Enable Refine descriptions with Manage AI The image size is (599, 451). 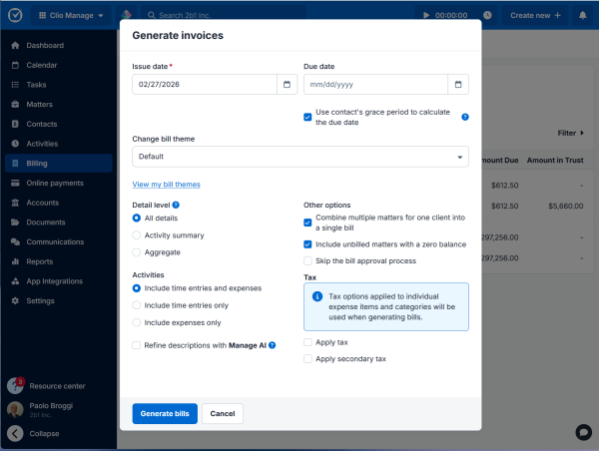[x=137, y=345]
